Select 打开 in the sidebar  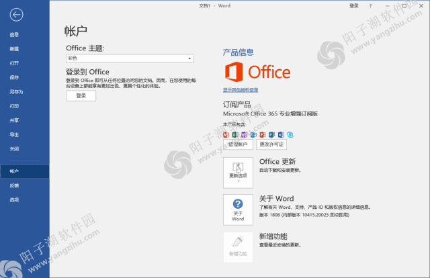pos(14,63)
